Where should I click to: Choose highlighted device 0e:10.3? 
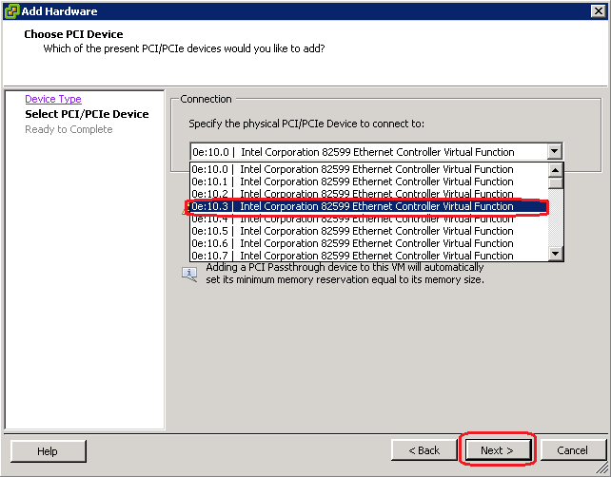pos(369,206)
